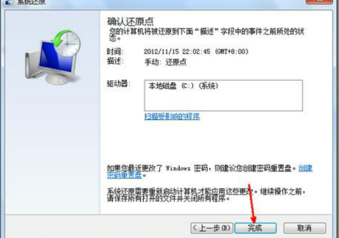Click the computer and clock restore illustration
Image resolution: width=339 pixels, height=238 pixels.
pos(53,57)
